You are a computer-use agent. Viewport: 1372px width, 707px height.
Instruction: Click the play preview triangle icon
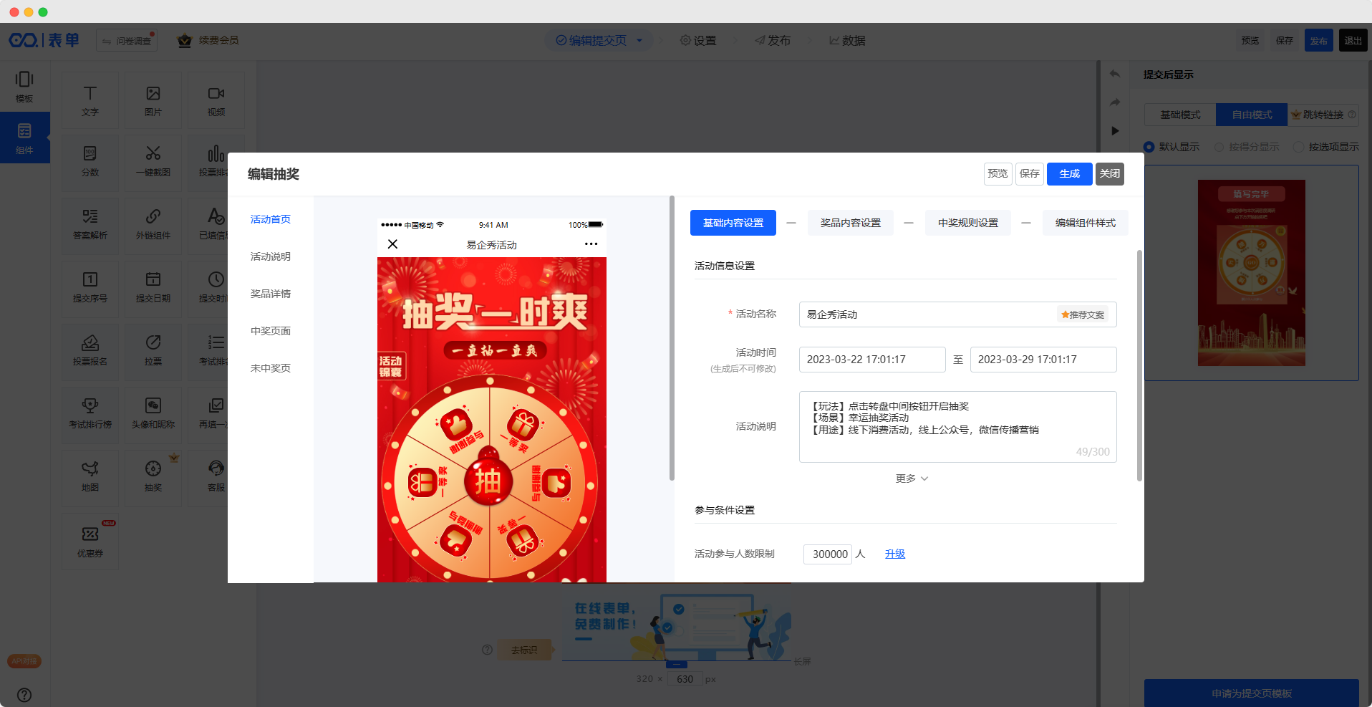point(1115,131)
